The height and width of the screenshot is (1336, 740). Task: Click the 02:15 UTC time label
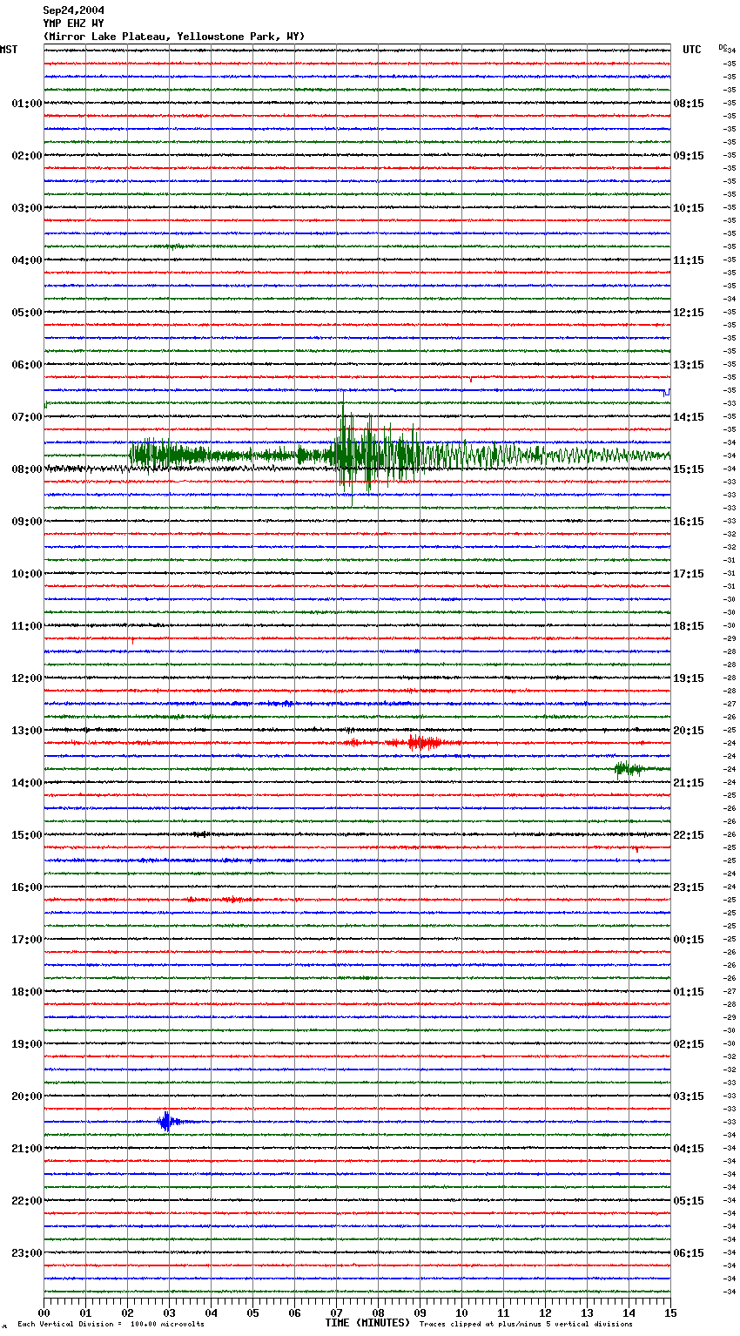(x=689, y=1044)
